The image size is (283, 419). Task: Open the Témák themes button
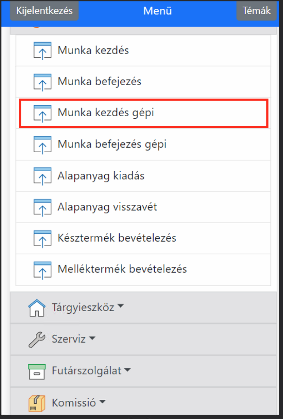pos(257,11)
